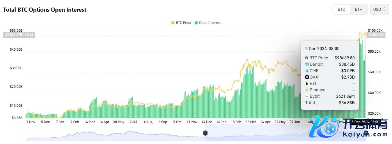Screen dimensions: 392x144
Task: Click the CME exchange icon in tooltip
Action: tap(307, 71)
